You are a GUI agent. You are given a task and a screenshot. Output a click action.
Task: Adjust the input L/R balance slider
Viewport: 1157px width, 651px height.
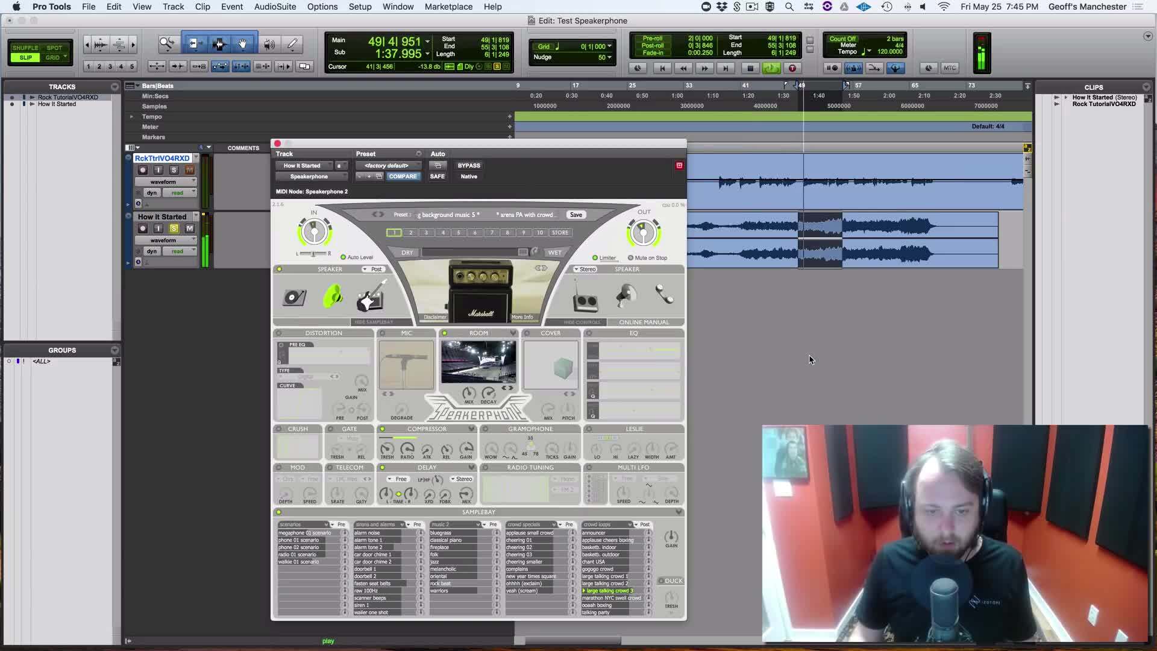[x=313, y=254]
